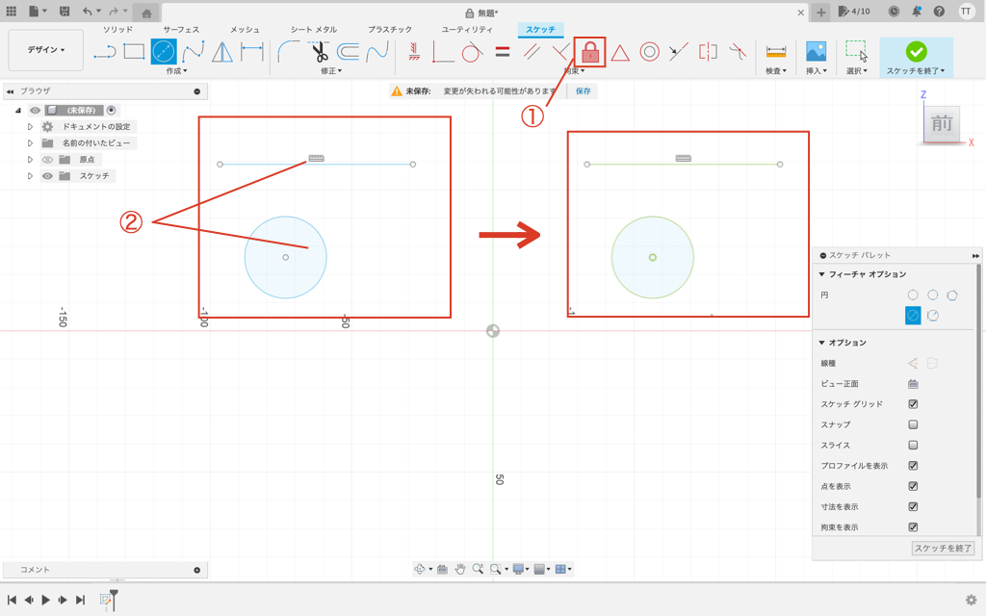Add a new document tab
The image size is (986, 616).
click(x=820, y=12)
